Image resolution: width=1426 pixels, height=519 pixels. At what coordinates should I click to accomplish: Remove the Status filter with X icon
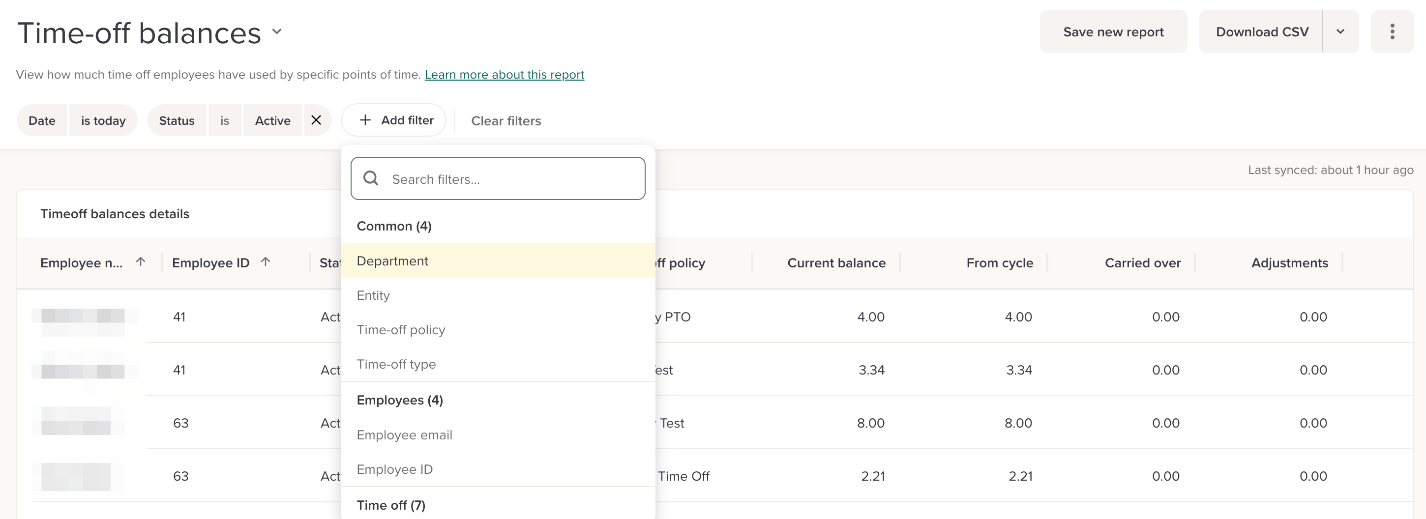point(316,120)
